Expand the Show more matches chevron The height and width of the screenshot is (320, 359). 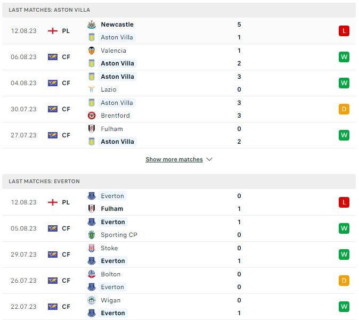pyautogui.click(x=209, y=159)
